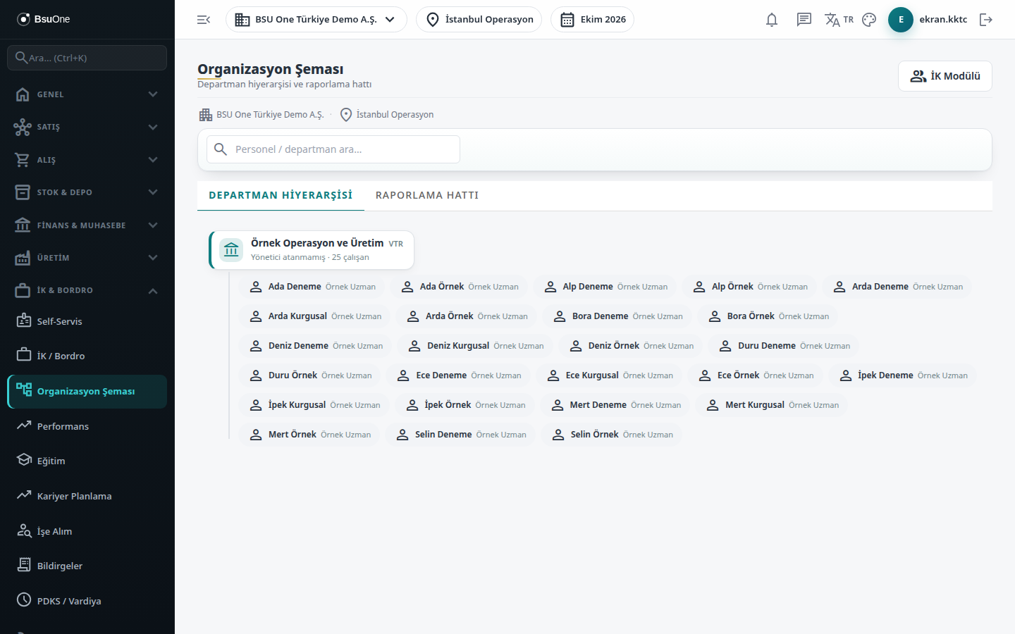Select Örnek Operasyon ve Üretim department card
Viewport: 1015px width, 634px height.
[x=312, y=250]
